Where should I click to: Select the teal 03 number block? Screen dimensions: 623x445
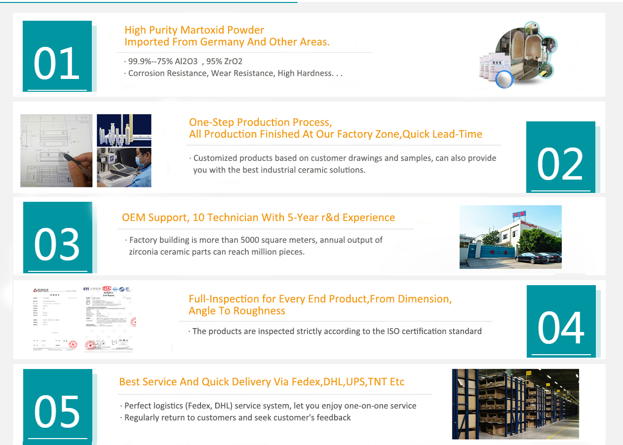pos(58,237)
